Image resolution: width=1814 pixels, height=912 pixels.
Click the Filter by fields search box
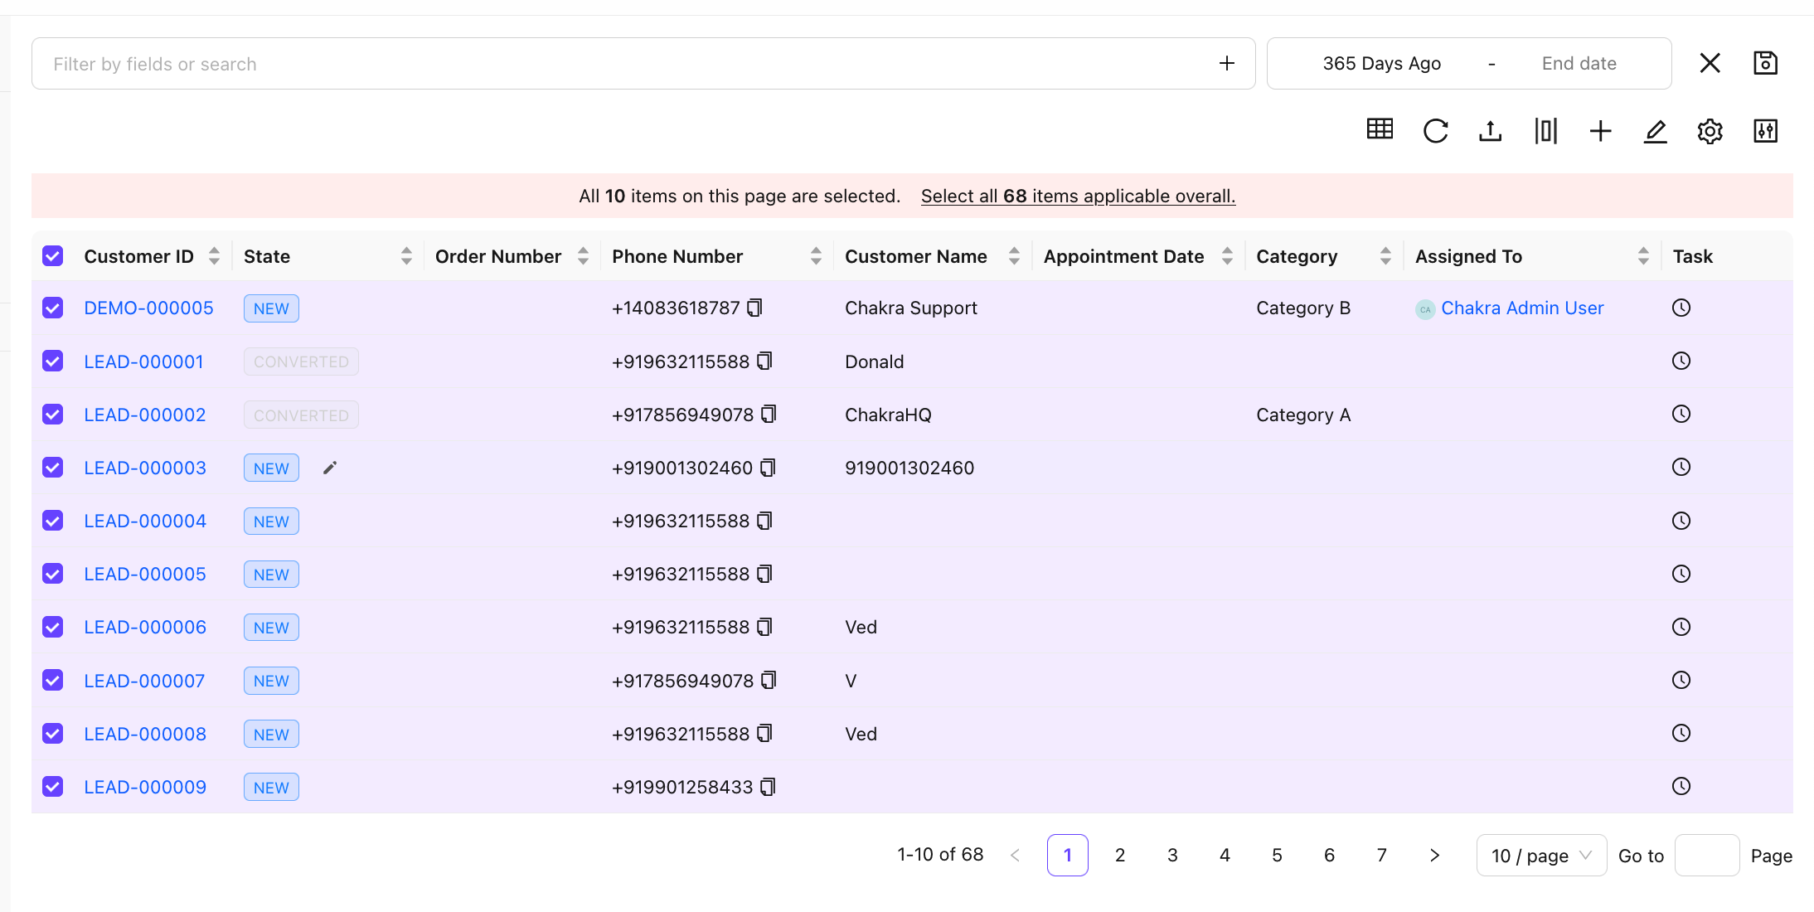(332, 63)
